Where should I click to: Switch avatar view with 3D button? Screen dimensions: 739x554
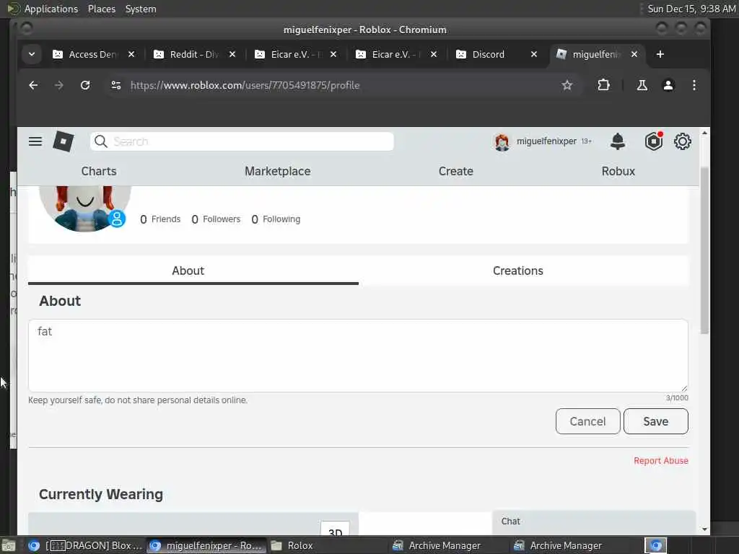(x=335, y=529)
